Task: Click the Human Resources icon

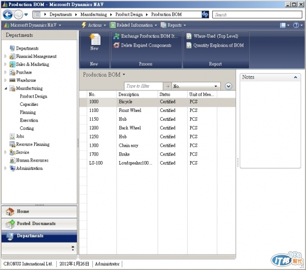Action: [12, 161]
